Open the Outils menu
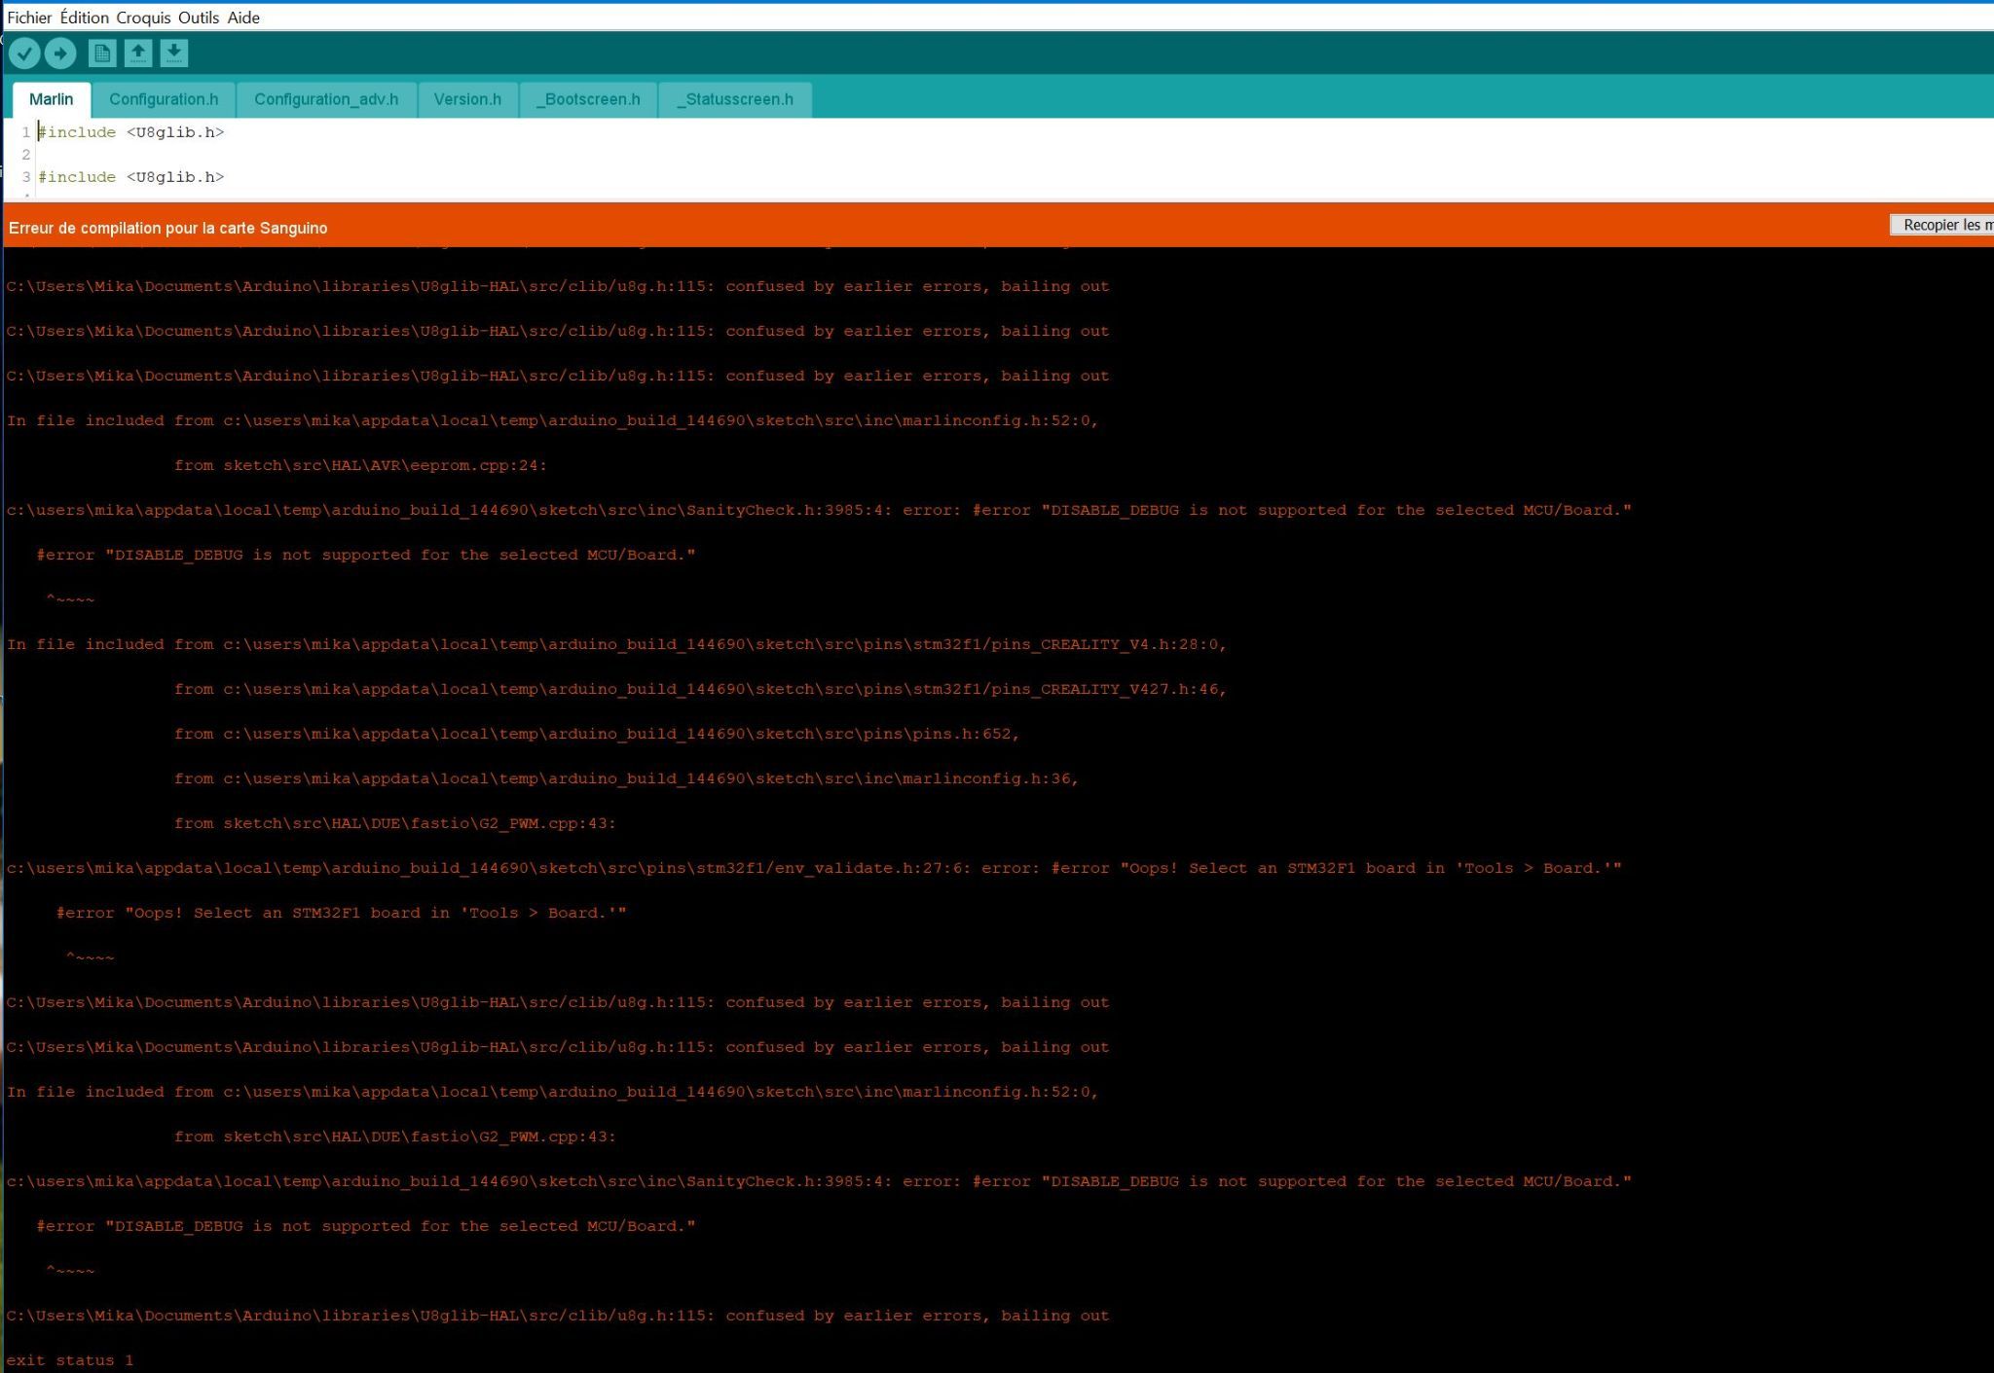Screen dimensions: 1994x1373 [x=199, y=18]
